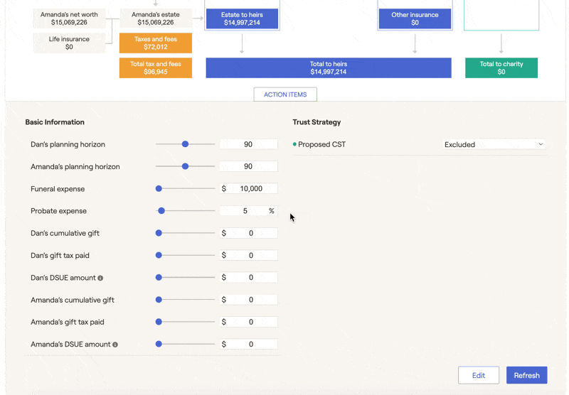Viewport: 569px width, 395px height.
Task: Click the Estate to heirs box
Action: click(x=242, y=19)
